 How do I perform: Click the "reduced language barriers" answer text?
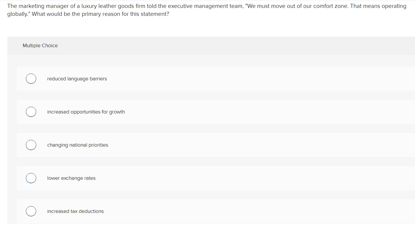[x=77, y=79]
